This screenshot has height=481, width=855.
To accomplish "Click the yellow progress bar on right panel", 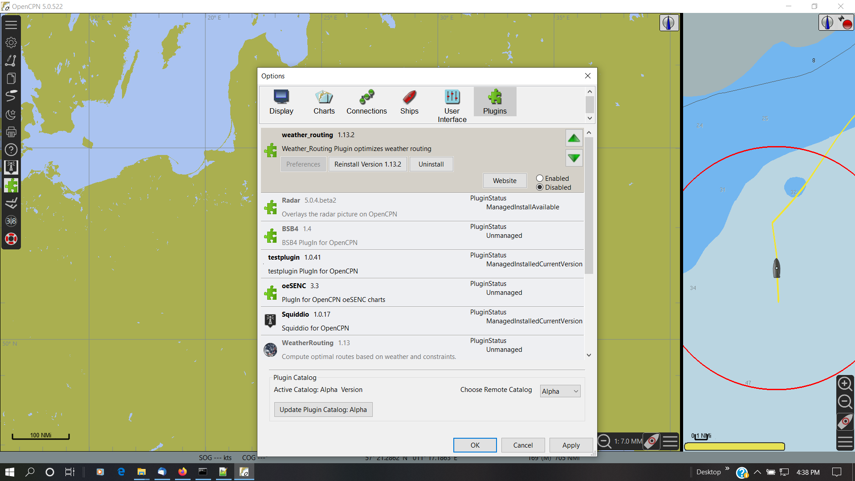I will (x=734, y=446).
